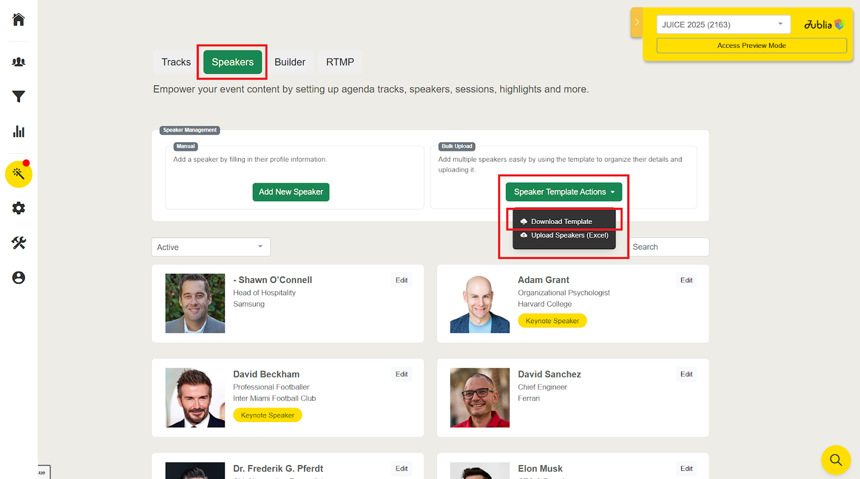Click the yellow search magnifier button

pos(836,460)
